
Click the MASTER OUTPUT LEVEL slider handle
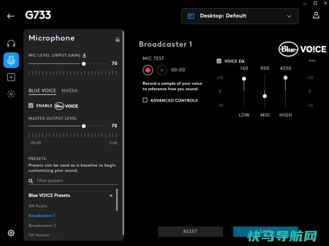click(84, 126)
